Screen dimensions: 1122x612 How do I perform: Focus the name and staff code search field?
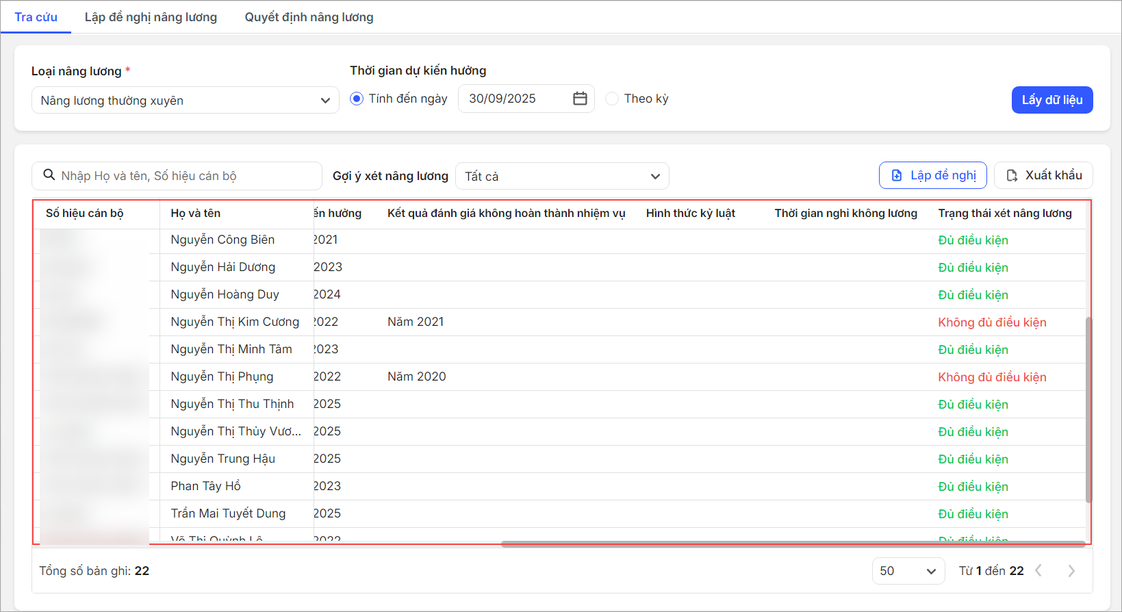pyautogui.click(x=185, y=176)
